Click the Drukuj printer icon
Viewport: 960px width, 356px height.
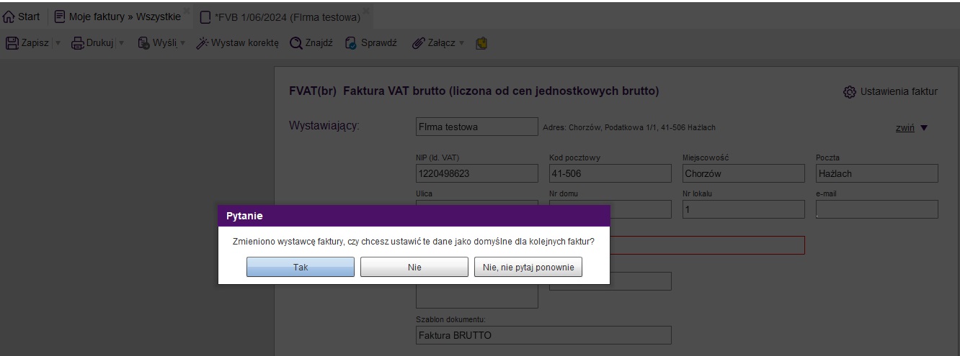(77, 43)
